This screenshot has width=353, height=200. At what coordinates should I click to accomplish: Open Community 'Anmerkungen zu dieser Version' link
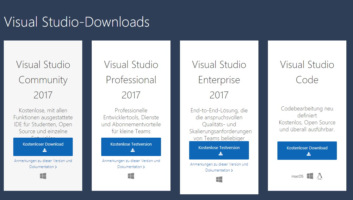(x=43, y=164)
